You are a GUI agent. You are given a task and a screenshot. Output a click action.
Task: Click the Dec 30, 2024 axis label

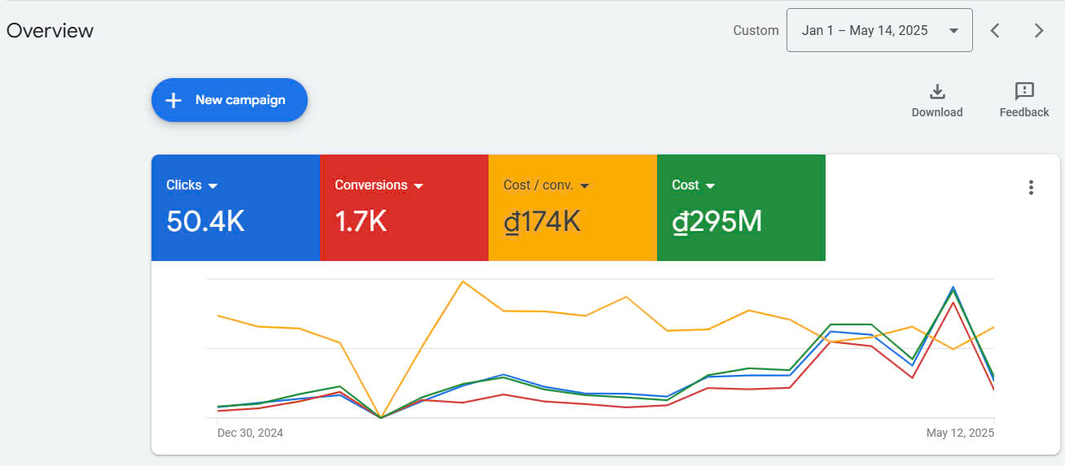(250, 433)
